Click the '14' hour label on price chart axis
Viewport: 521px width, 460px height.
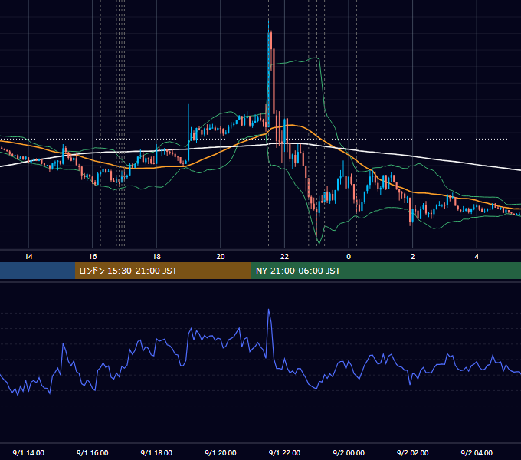tap(28, 257)
